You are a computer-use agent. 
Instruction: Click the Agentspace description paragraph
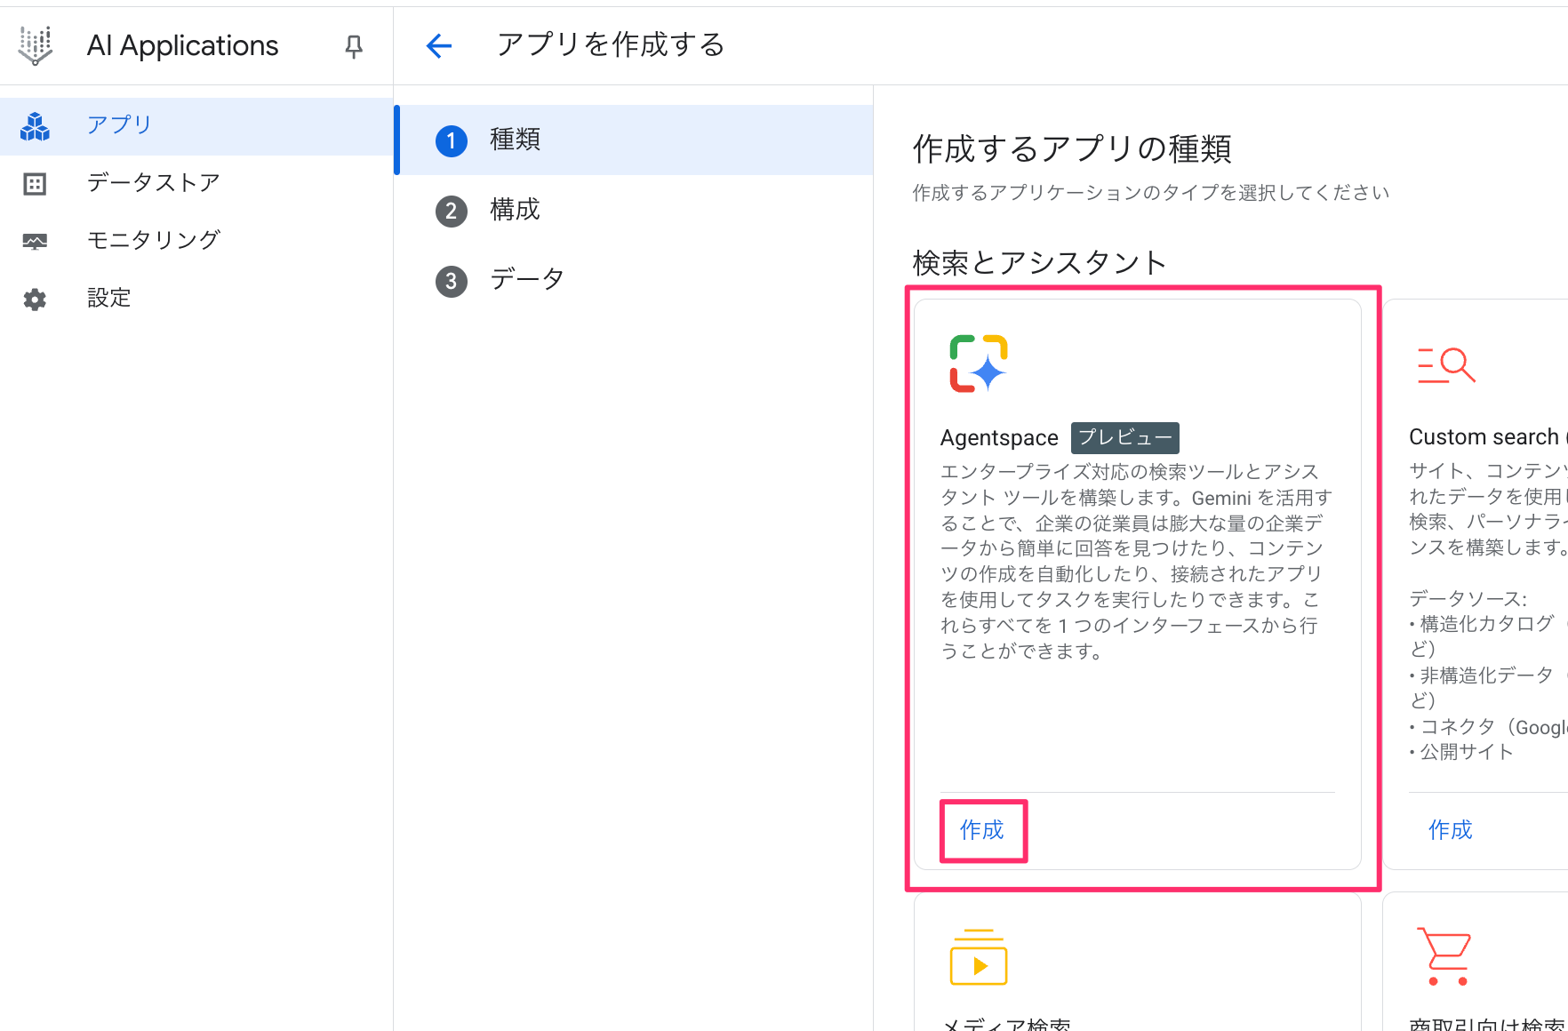[1136, 562]
